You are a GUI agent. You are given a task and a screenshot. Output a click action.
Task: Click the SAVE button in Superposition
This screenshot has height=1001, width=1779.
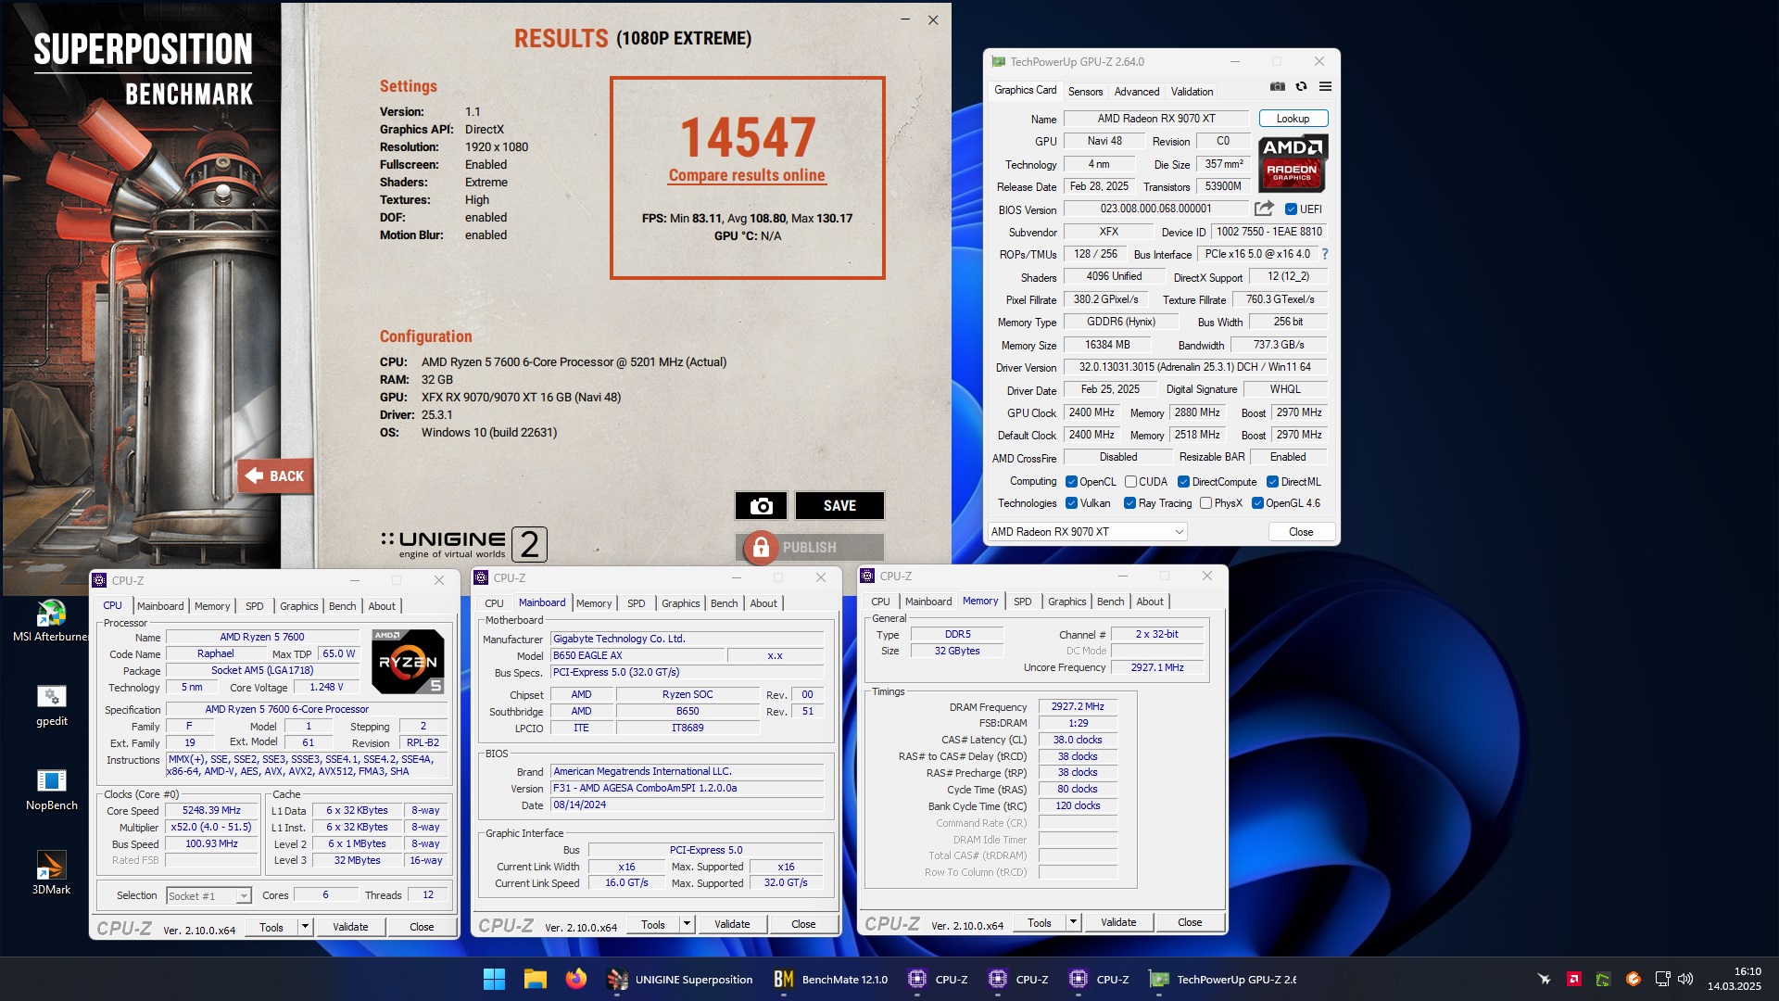[839, 506]
